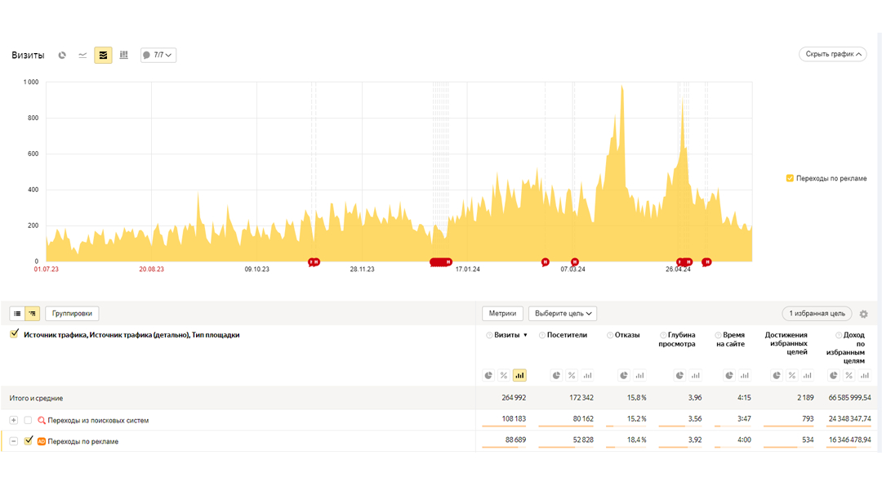
Task: Click the Группировки button
Action: [x=72, y=314]
